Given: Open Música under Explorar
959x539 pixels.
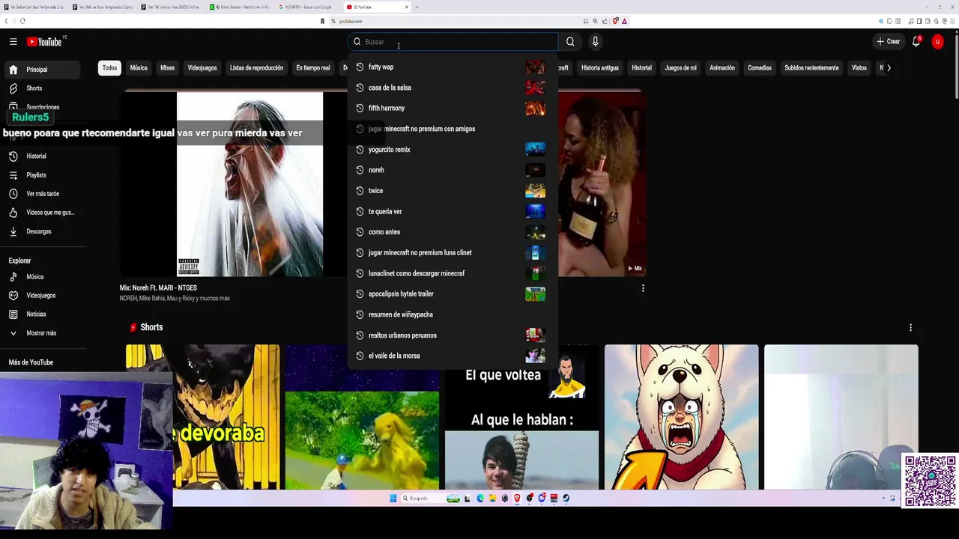Looking at the screenshot, I should click(41, 276).
